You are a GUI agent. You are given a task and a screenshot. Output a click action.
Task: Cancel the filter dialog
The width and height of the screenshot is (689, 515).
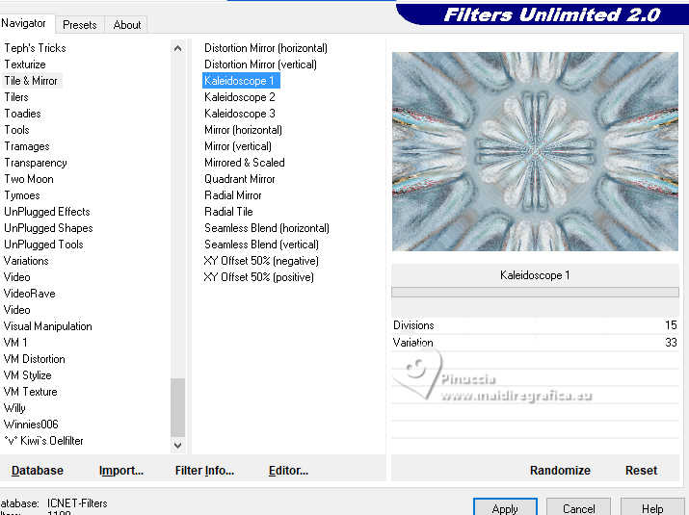578,508
